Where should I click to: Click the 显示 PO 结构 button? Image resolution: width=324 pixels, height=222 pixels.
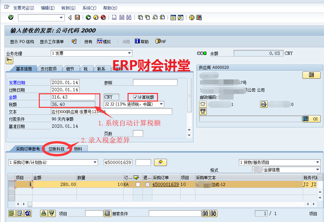[22, 42]
